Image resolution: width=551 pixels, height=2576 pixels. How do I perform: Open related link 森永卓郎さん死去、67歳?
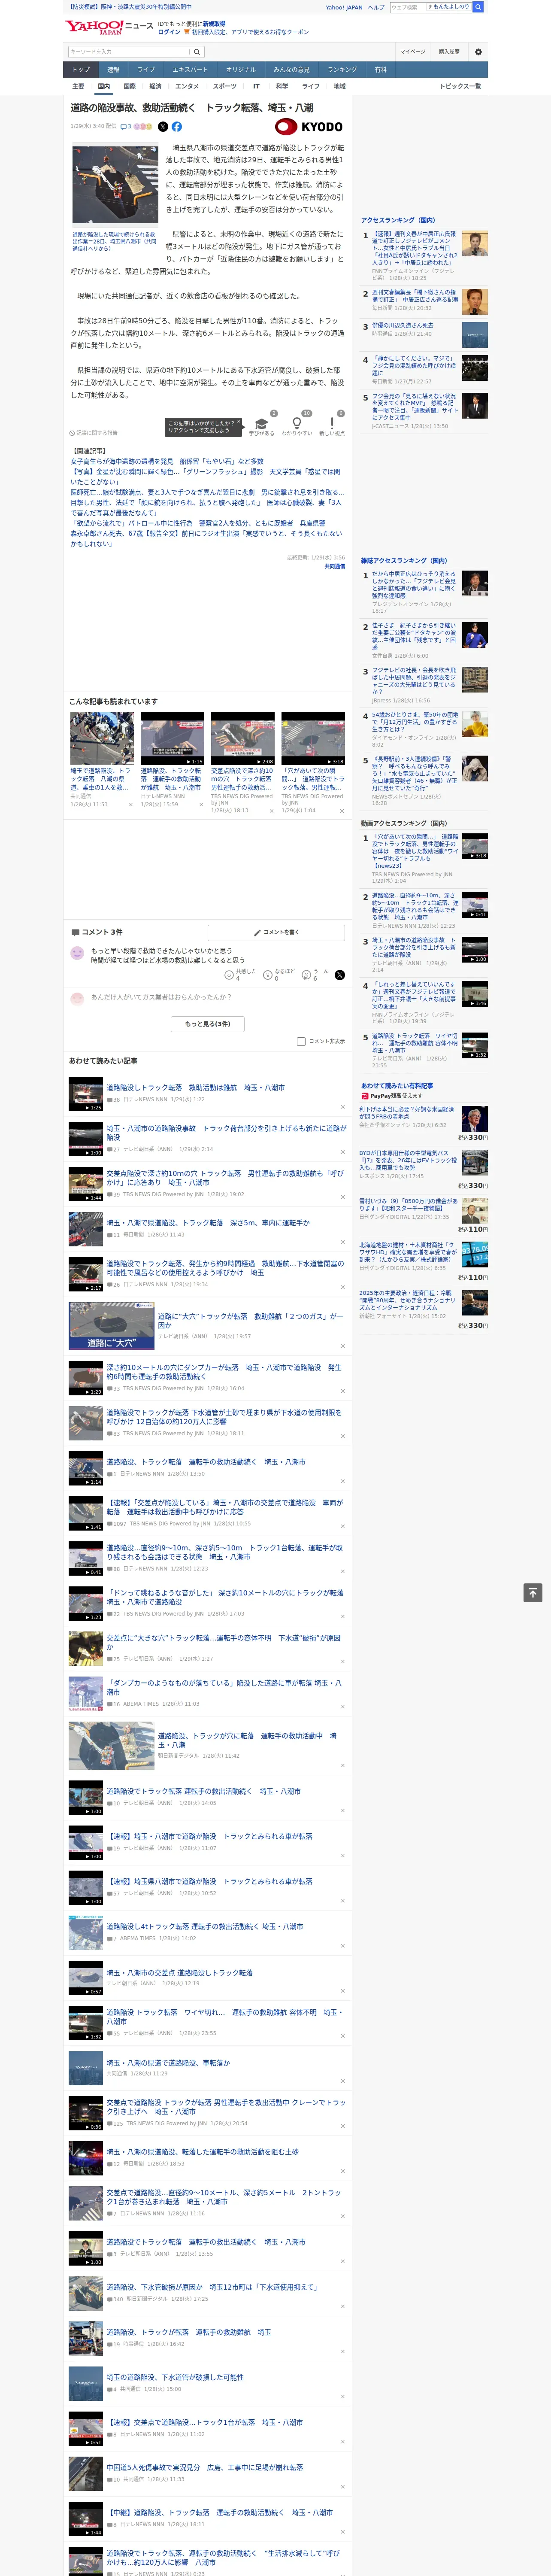pyautogui.click(x=205, y=539)
